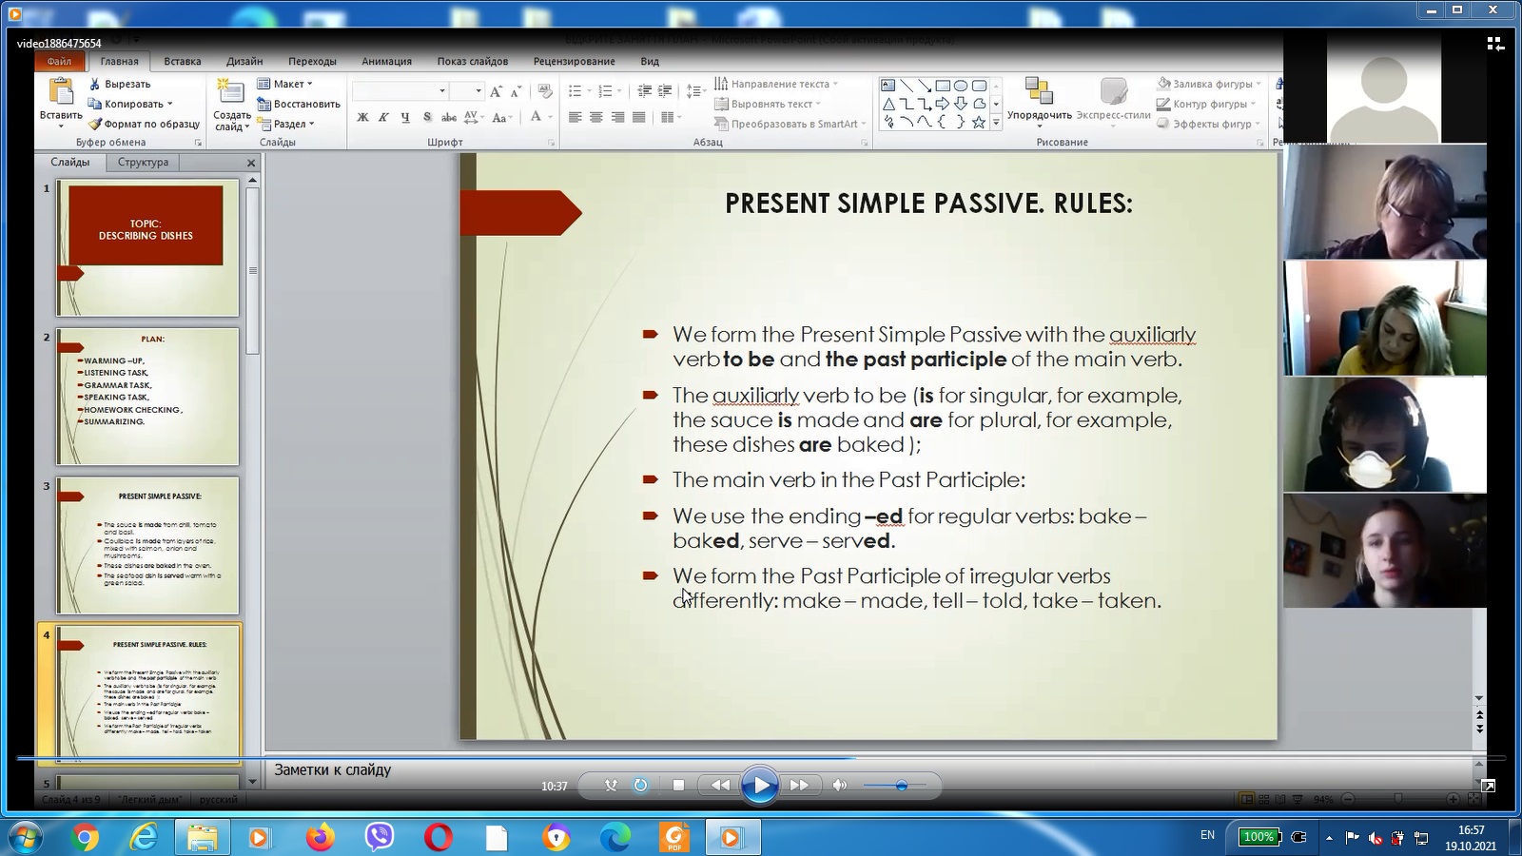Toggle shuffle mode in the media player
The width and height of the screenshot is (1522, 856).
[611, 786]
